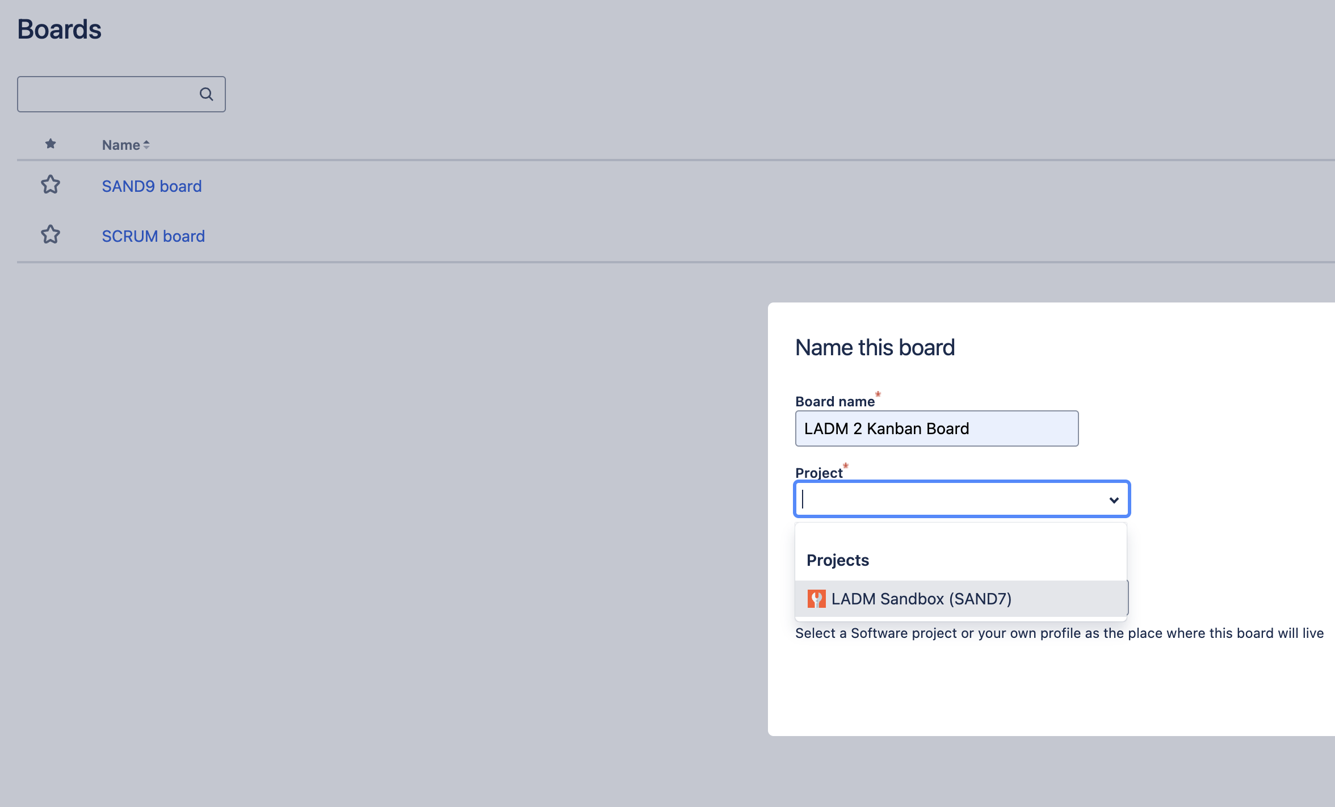
Task: Click the search magnifier icon
Action: coord(205,94)
